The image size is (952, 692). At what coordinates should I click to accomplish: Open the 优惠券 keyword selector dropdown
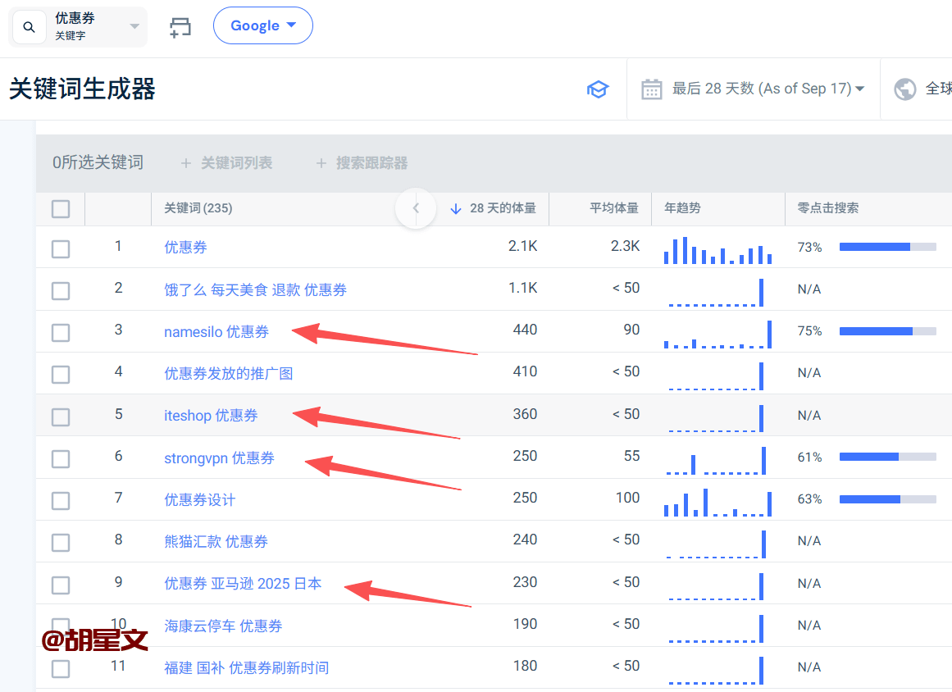(x=134, y=27)
